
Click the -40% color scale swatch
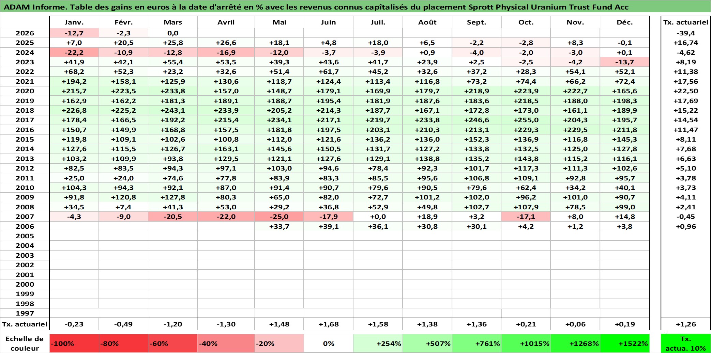[226, 343]
